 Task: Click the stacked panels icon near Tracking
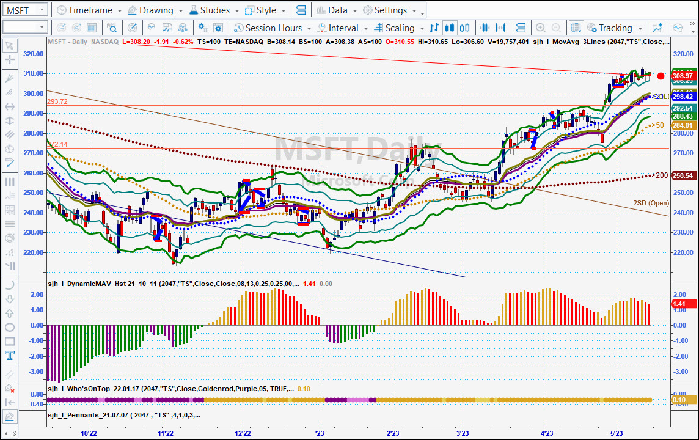pos(520,28)
